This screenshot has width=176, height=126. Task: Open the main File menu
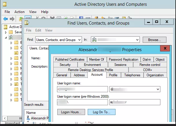pyautogui.click(x=7, y=12)
